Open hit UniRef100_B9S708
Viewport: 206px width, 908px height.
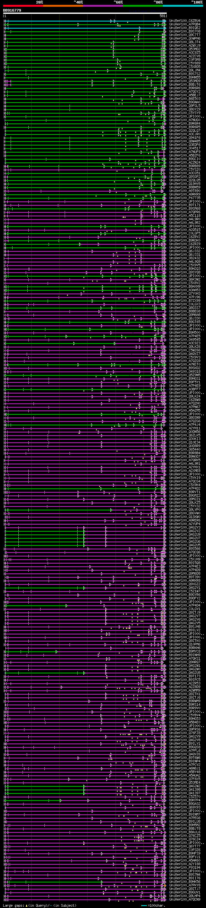[x=185, y=31]
